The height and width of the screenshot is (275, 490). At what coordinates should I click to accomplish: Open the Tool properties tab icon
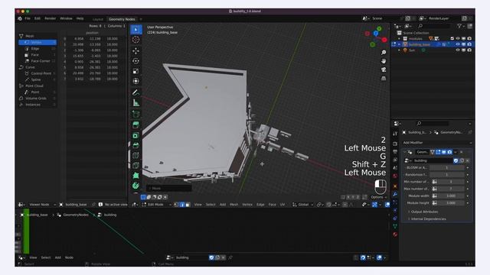point(395,134)
